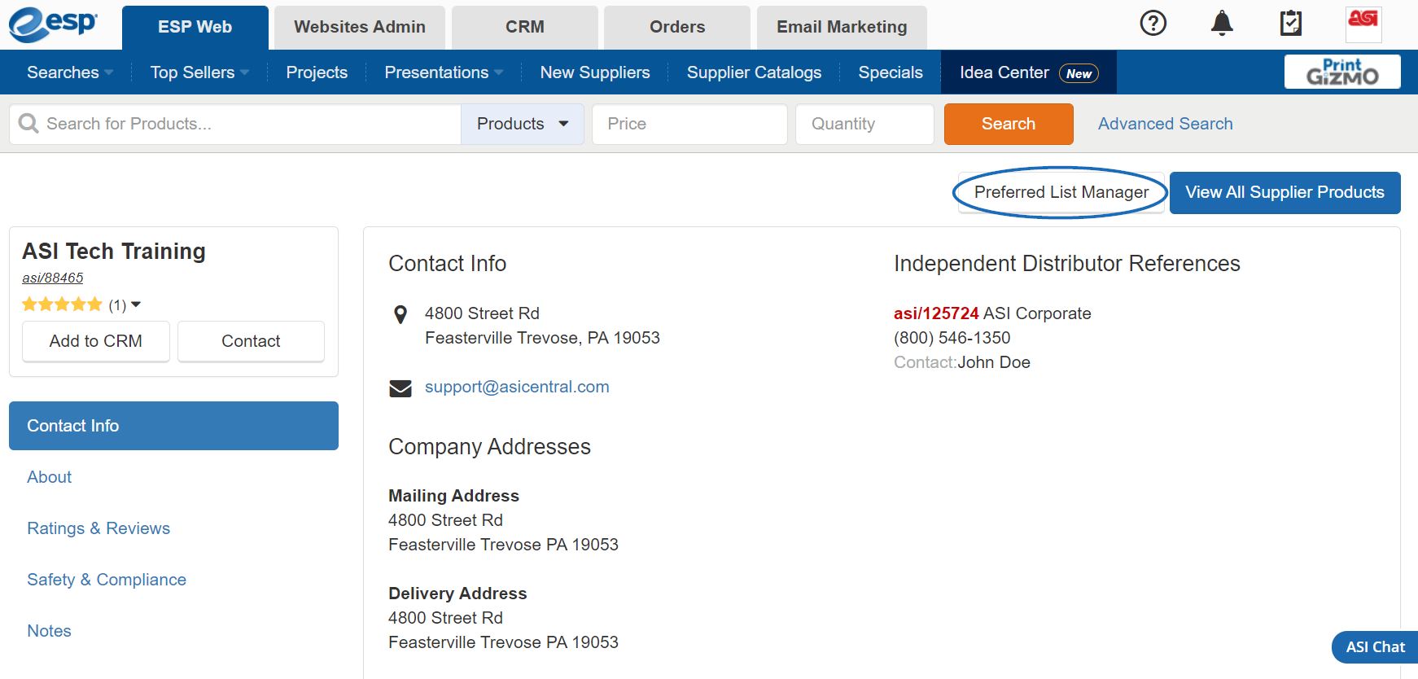The image size is (1418, 679).
Task: Open the clipboard tasks icon
Action: [x=1291, y=24]
